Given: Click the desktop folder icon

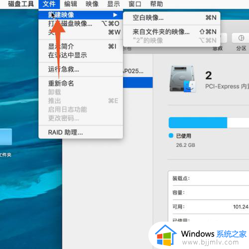Looking at the screenshot, I should pos(6,137).
